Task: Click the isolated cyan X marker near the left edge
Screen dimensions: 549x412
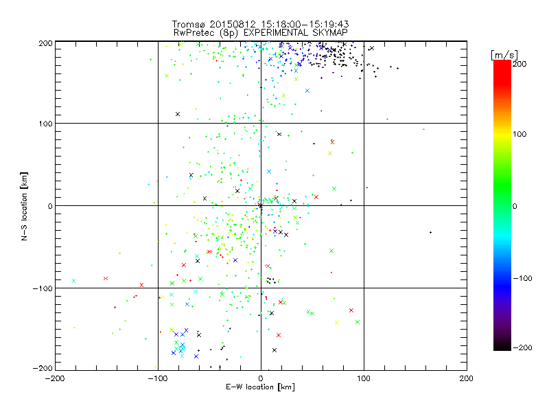Action: tap(73, 281)
